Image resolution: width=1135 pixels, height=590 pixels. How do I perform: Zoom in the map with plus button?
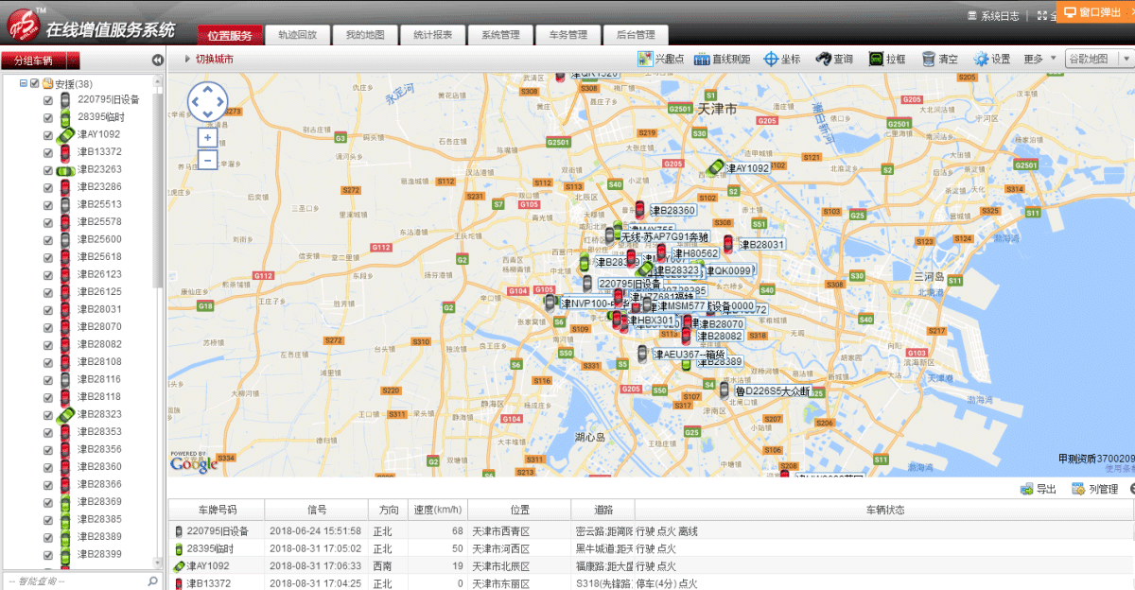207,137
